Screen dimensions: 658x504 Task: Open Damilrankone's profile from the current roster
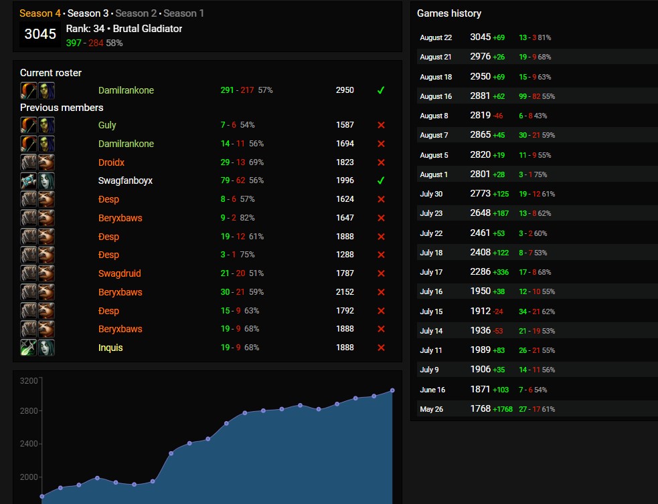click(x=126, y=90)
